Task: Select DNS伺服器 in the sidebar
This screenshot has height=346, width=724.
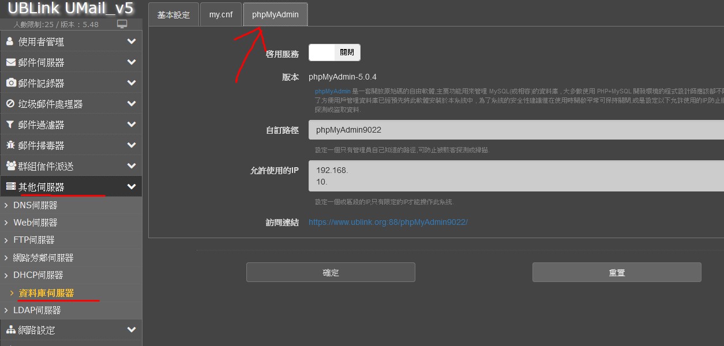Action: 35,205
